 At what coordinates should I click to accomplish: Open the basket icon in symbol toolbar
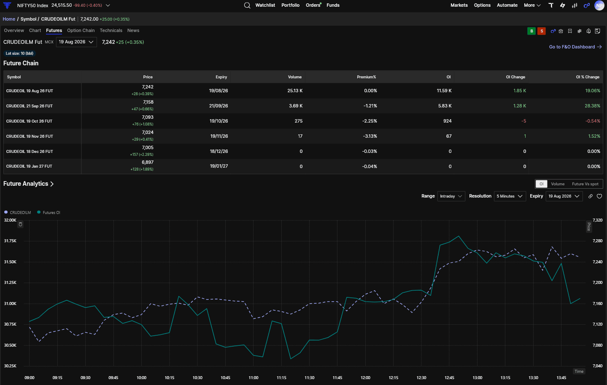561,31
